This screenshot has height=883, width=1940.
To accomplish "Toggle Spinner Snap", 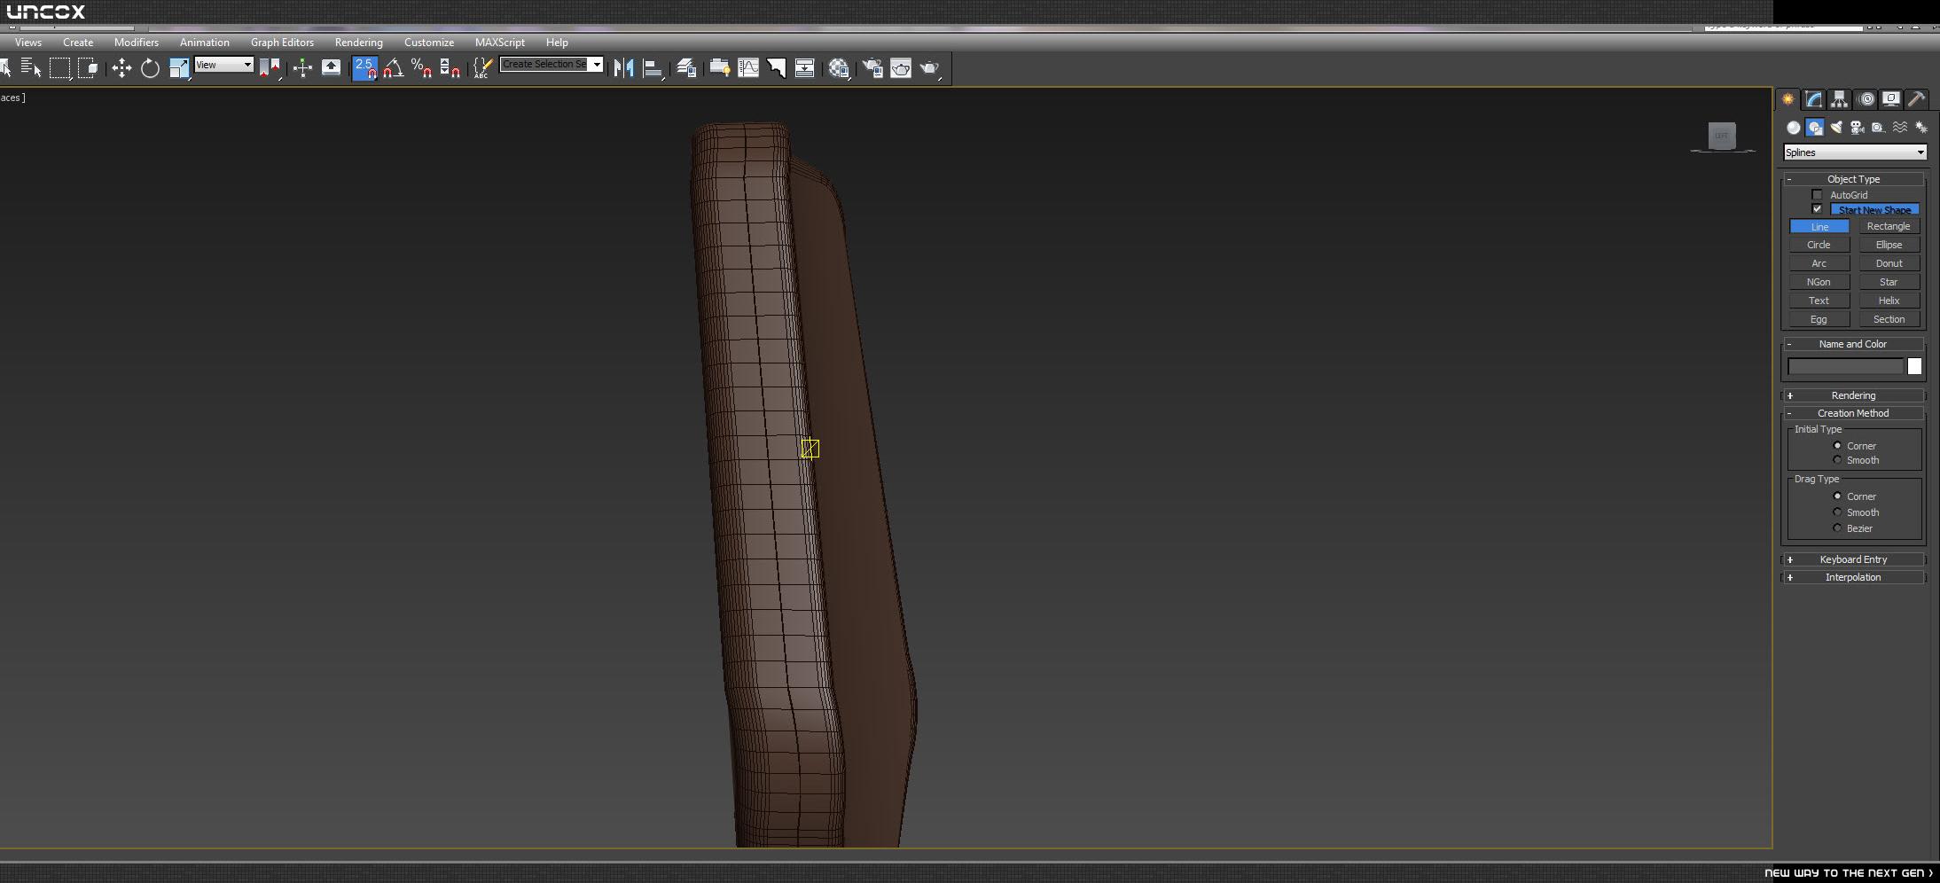I will click(x=450, y=68).
